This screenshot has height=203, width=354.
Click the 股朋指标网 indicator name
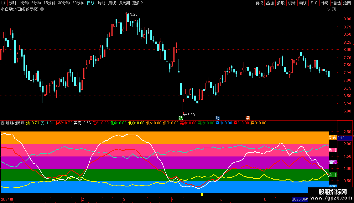[15, 123]
